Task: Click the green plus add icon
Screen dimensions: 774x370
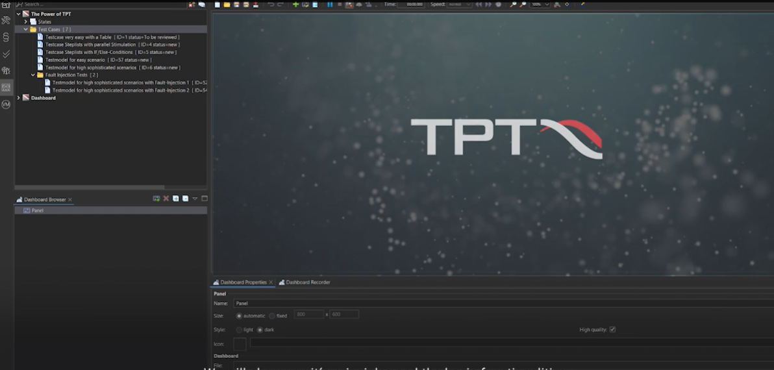Action: coord(295,5)
